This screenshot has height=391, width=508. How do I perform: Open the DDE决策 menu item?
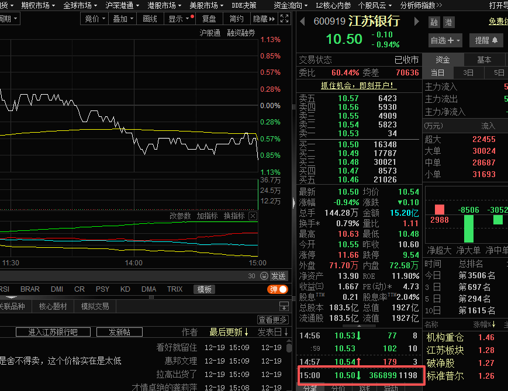[x=244, y=5]
